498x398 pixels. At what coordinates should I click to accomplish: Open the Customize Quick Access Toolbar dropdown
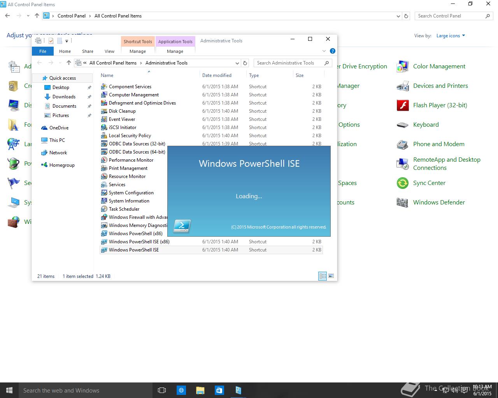coord(67,41)
